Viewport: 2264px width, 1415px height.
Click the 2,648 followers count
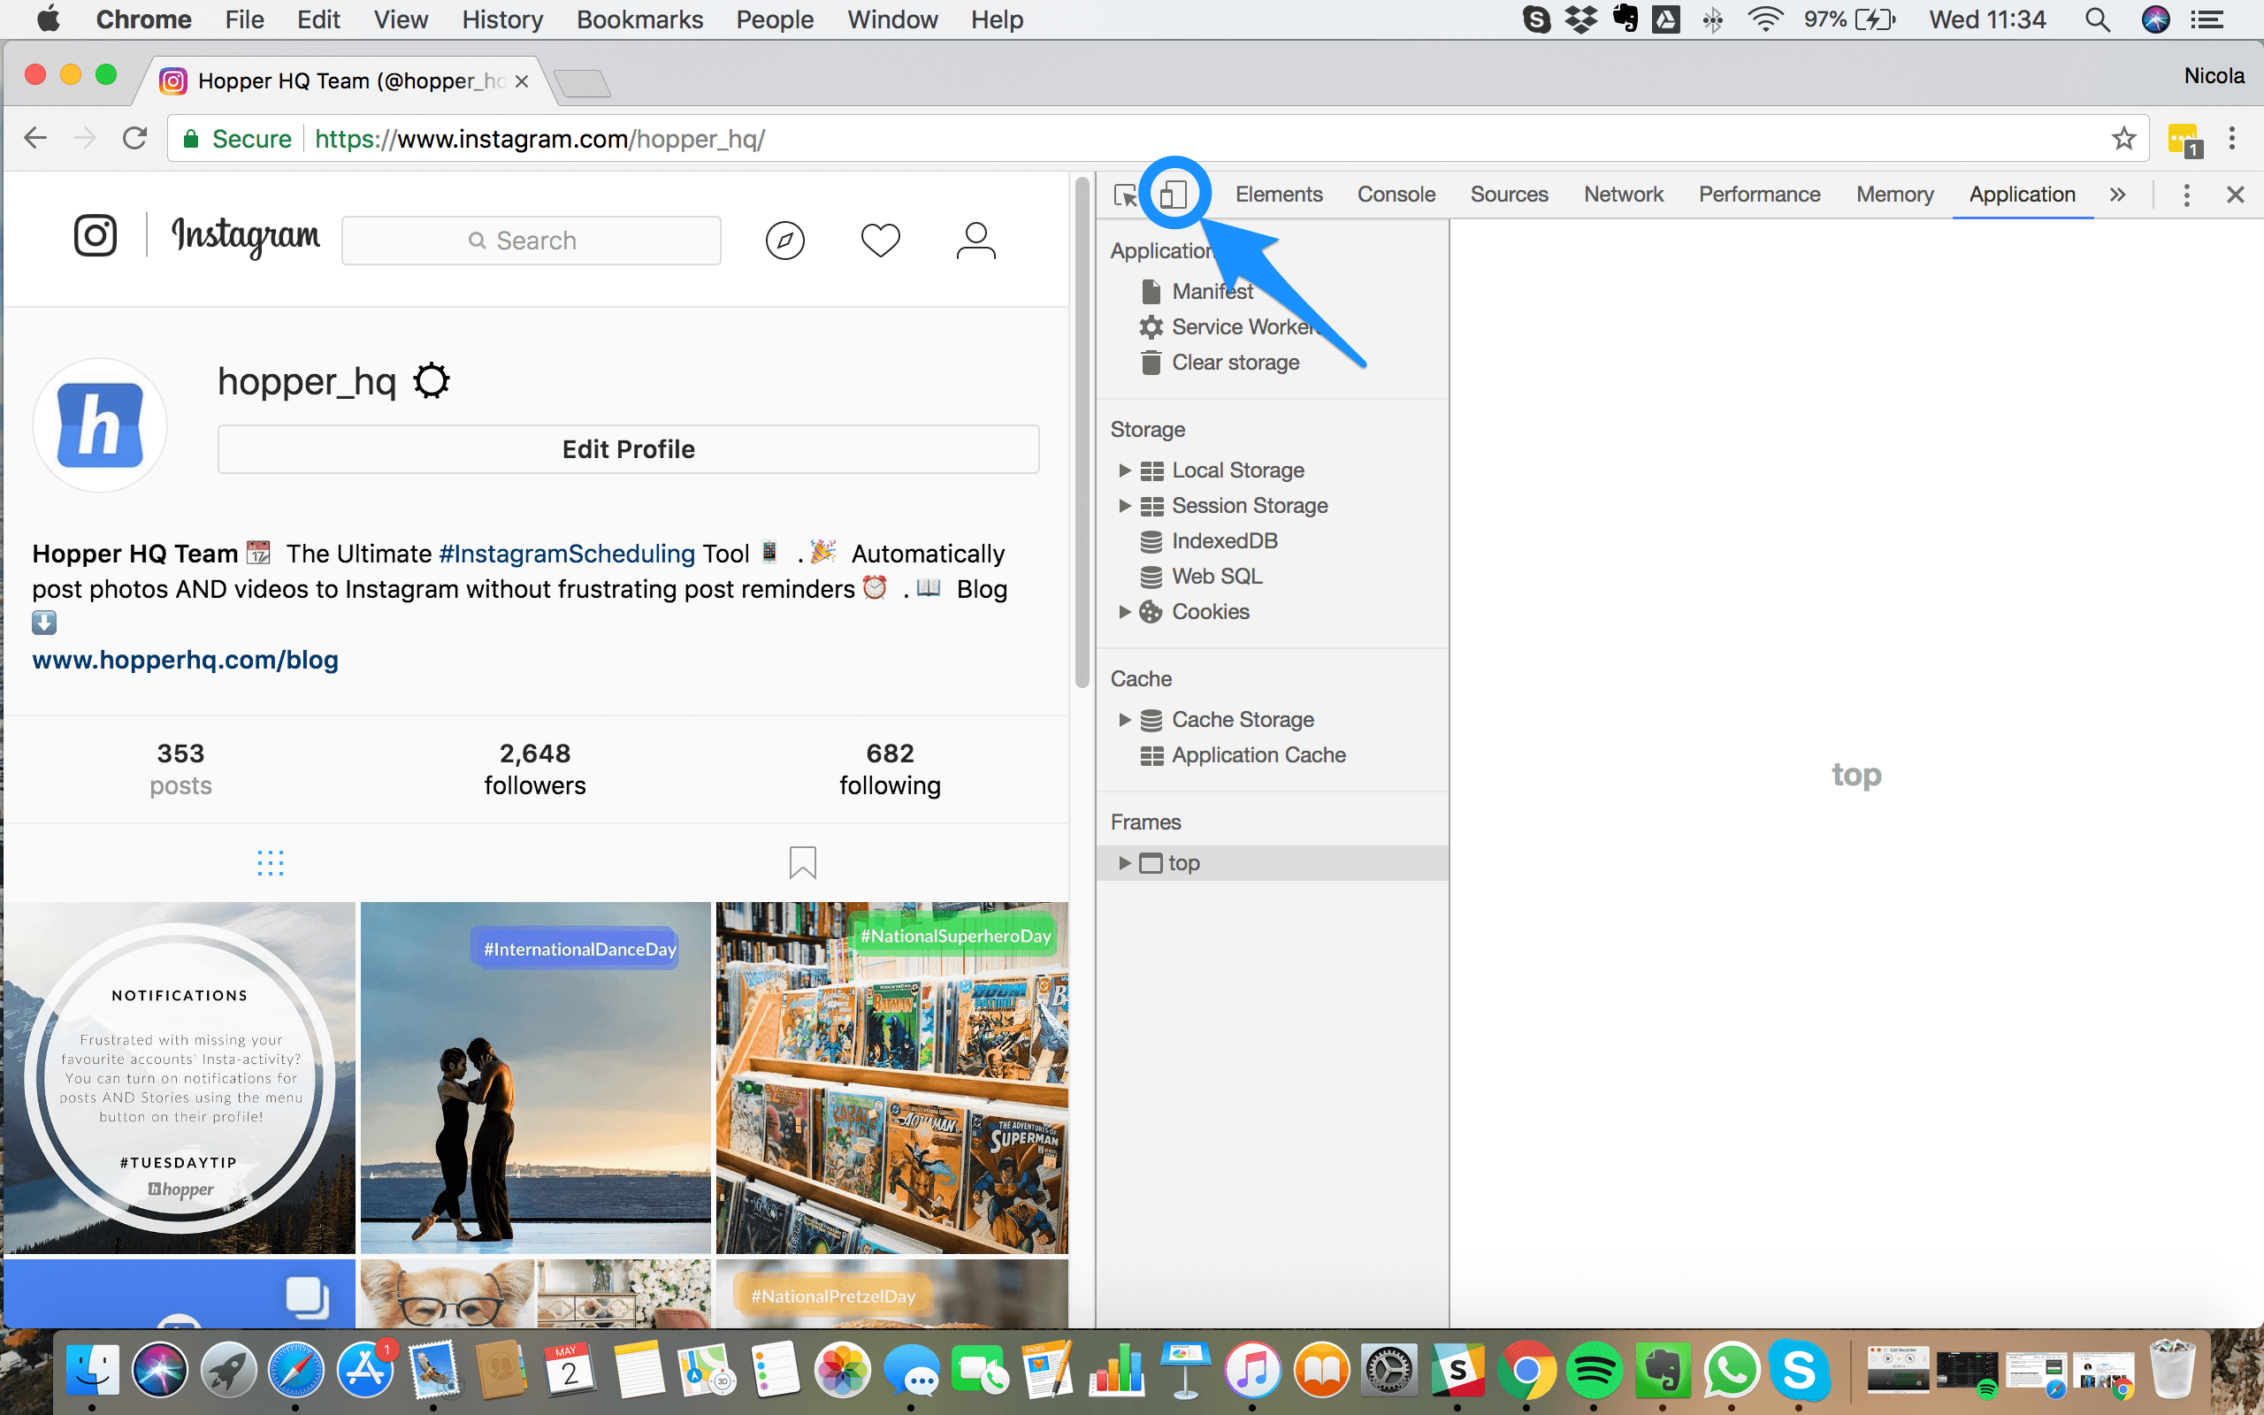click(533, 753)
